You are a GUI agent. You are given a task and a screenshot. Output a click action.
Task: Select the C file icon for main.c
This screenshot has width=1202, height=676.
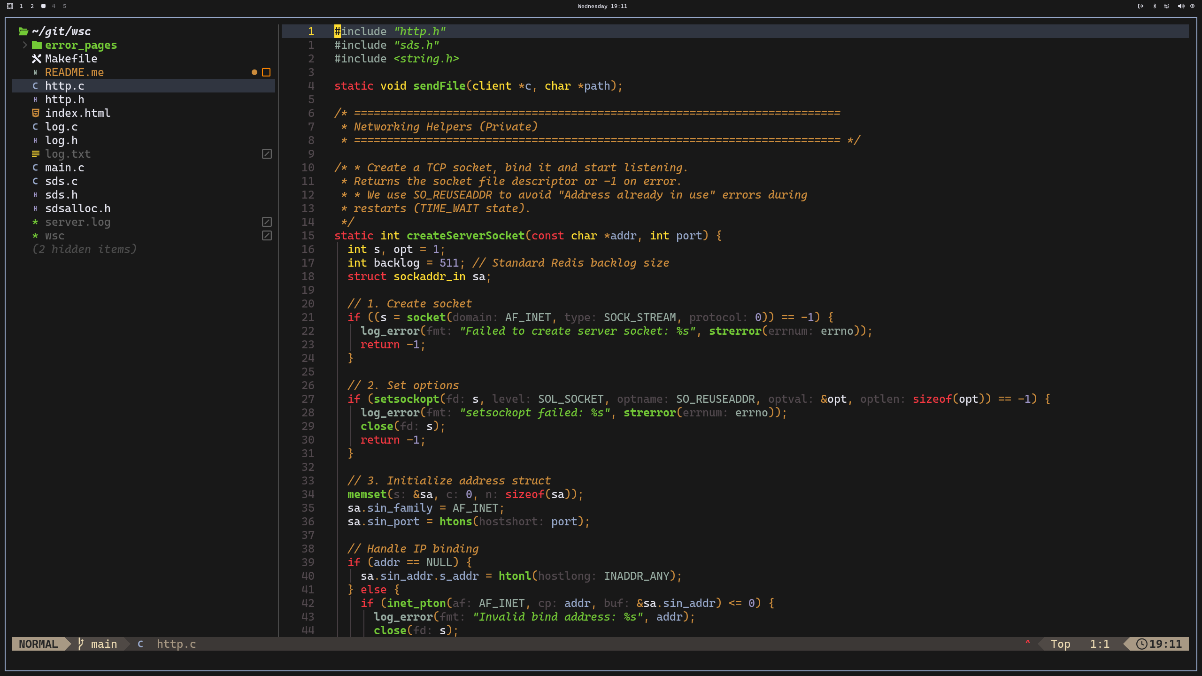[x=35, y=168]
